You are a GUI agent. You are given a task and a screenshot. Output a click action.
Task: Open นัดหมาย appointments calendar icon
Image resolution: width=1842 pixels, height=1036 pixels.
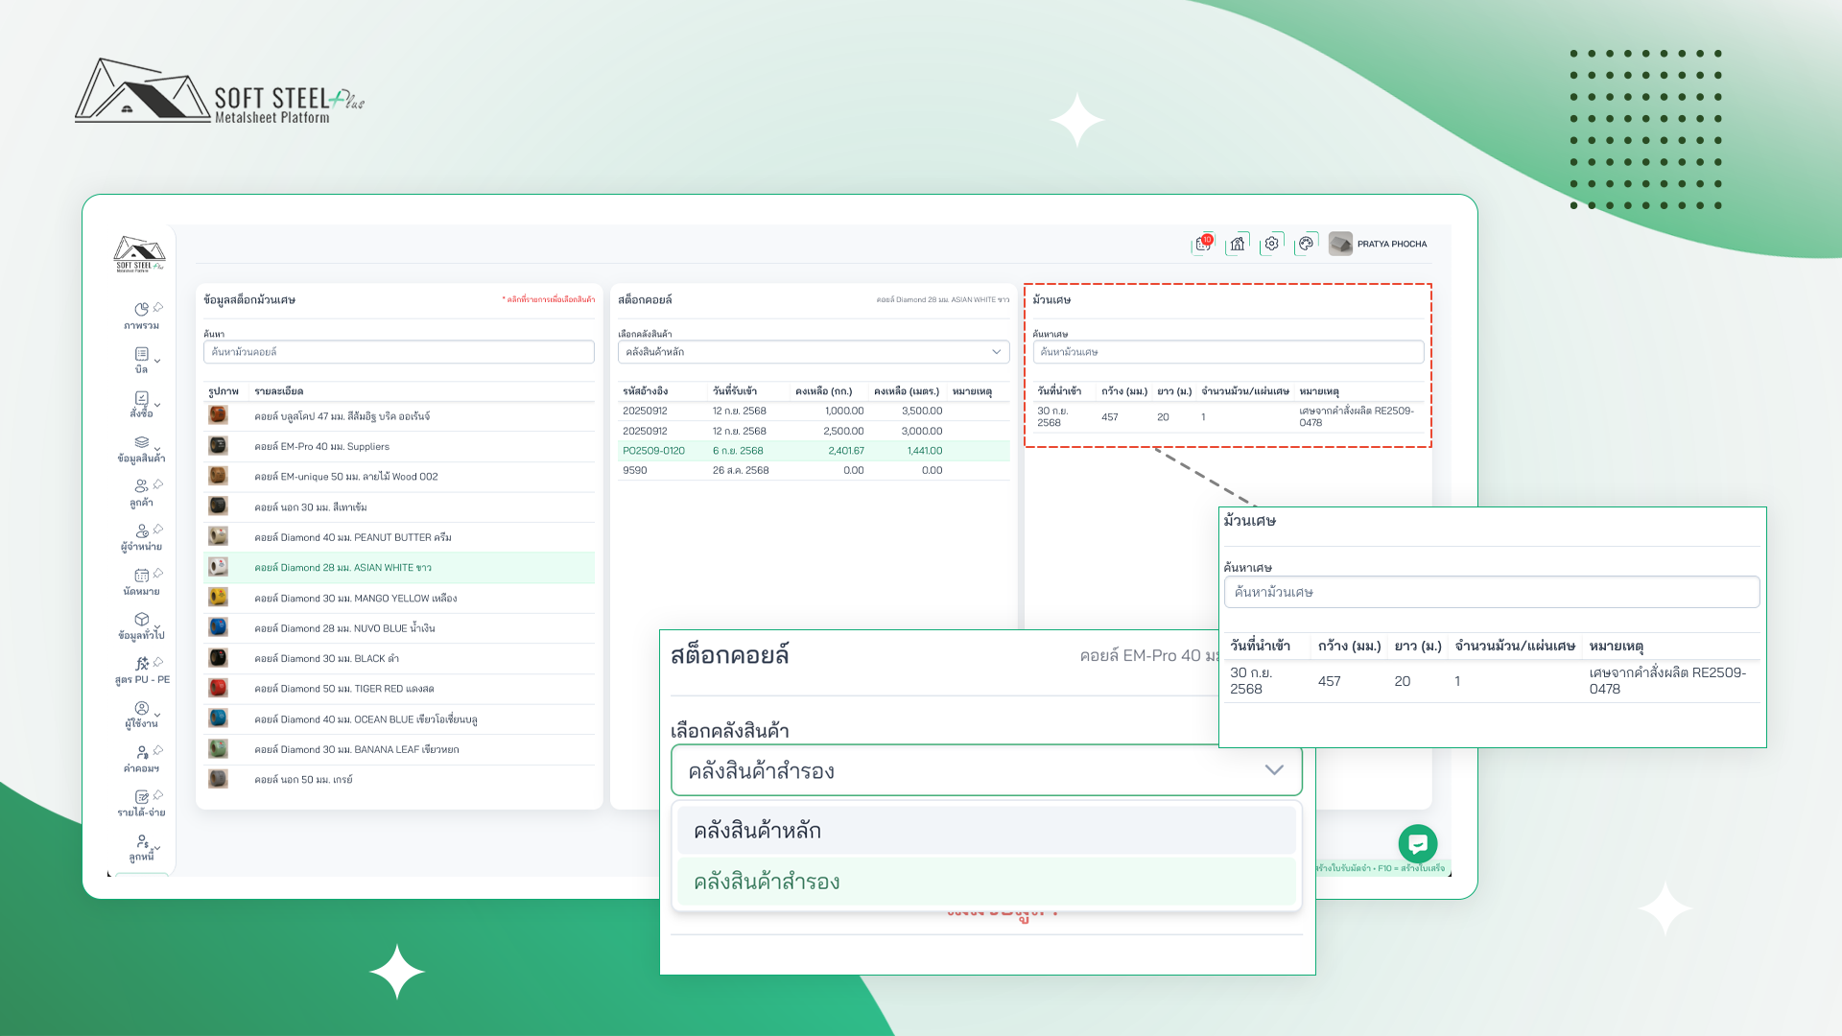[141, 576]
